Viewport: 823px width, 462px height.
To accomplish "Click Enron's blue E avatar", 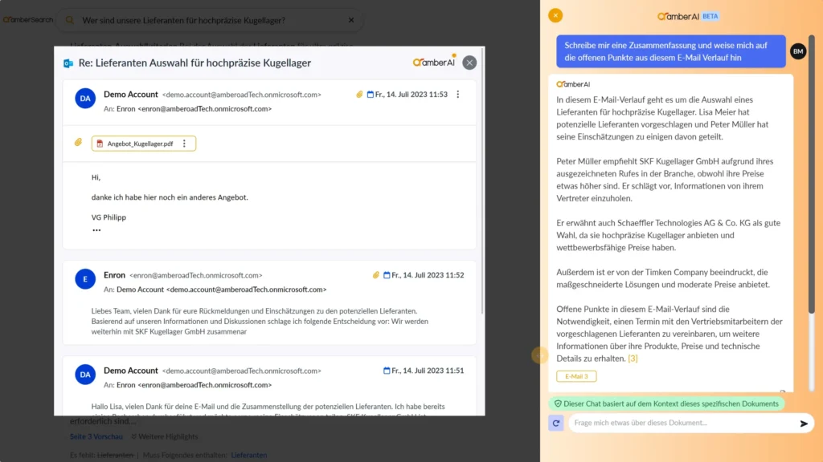I will [85, 279].
